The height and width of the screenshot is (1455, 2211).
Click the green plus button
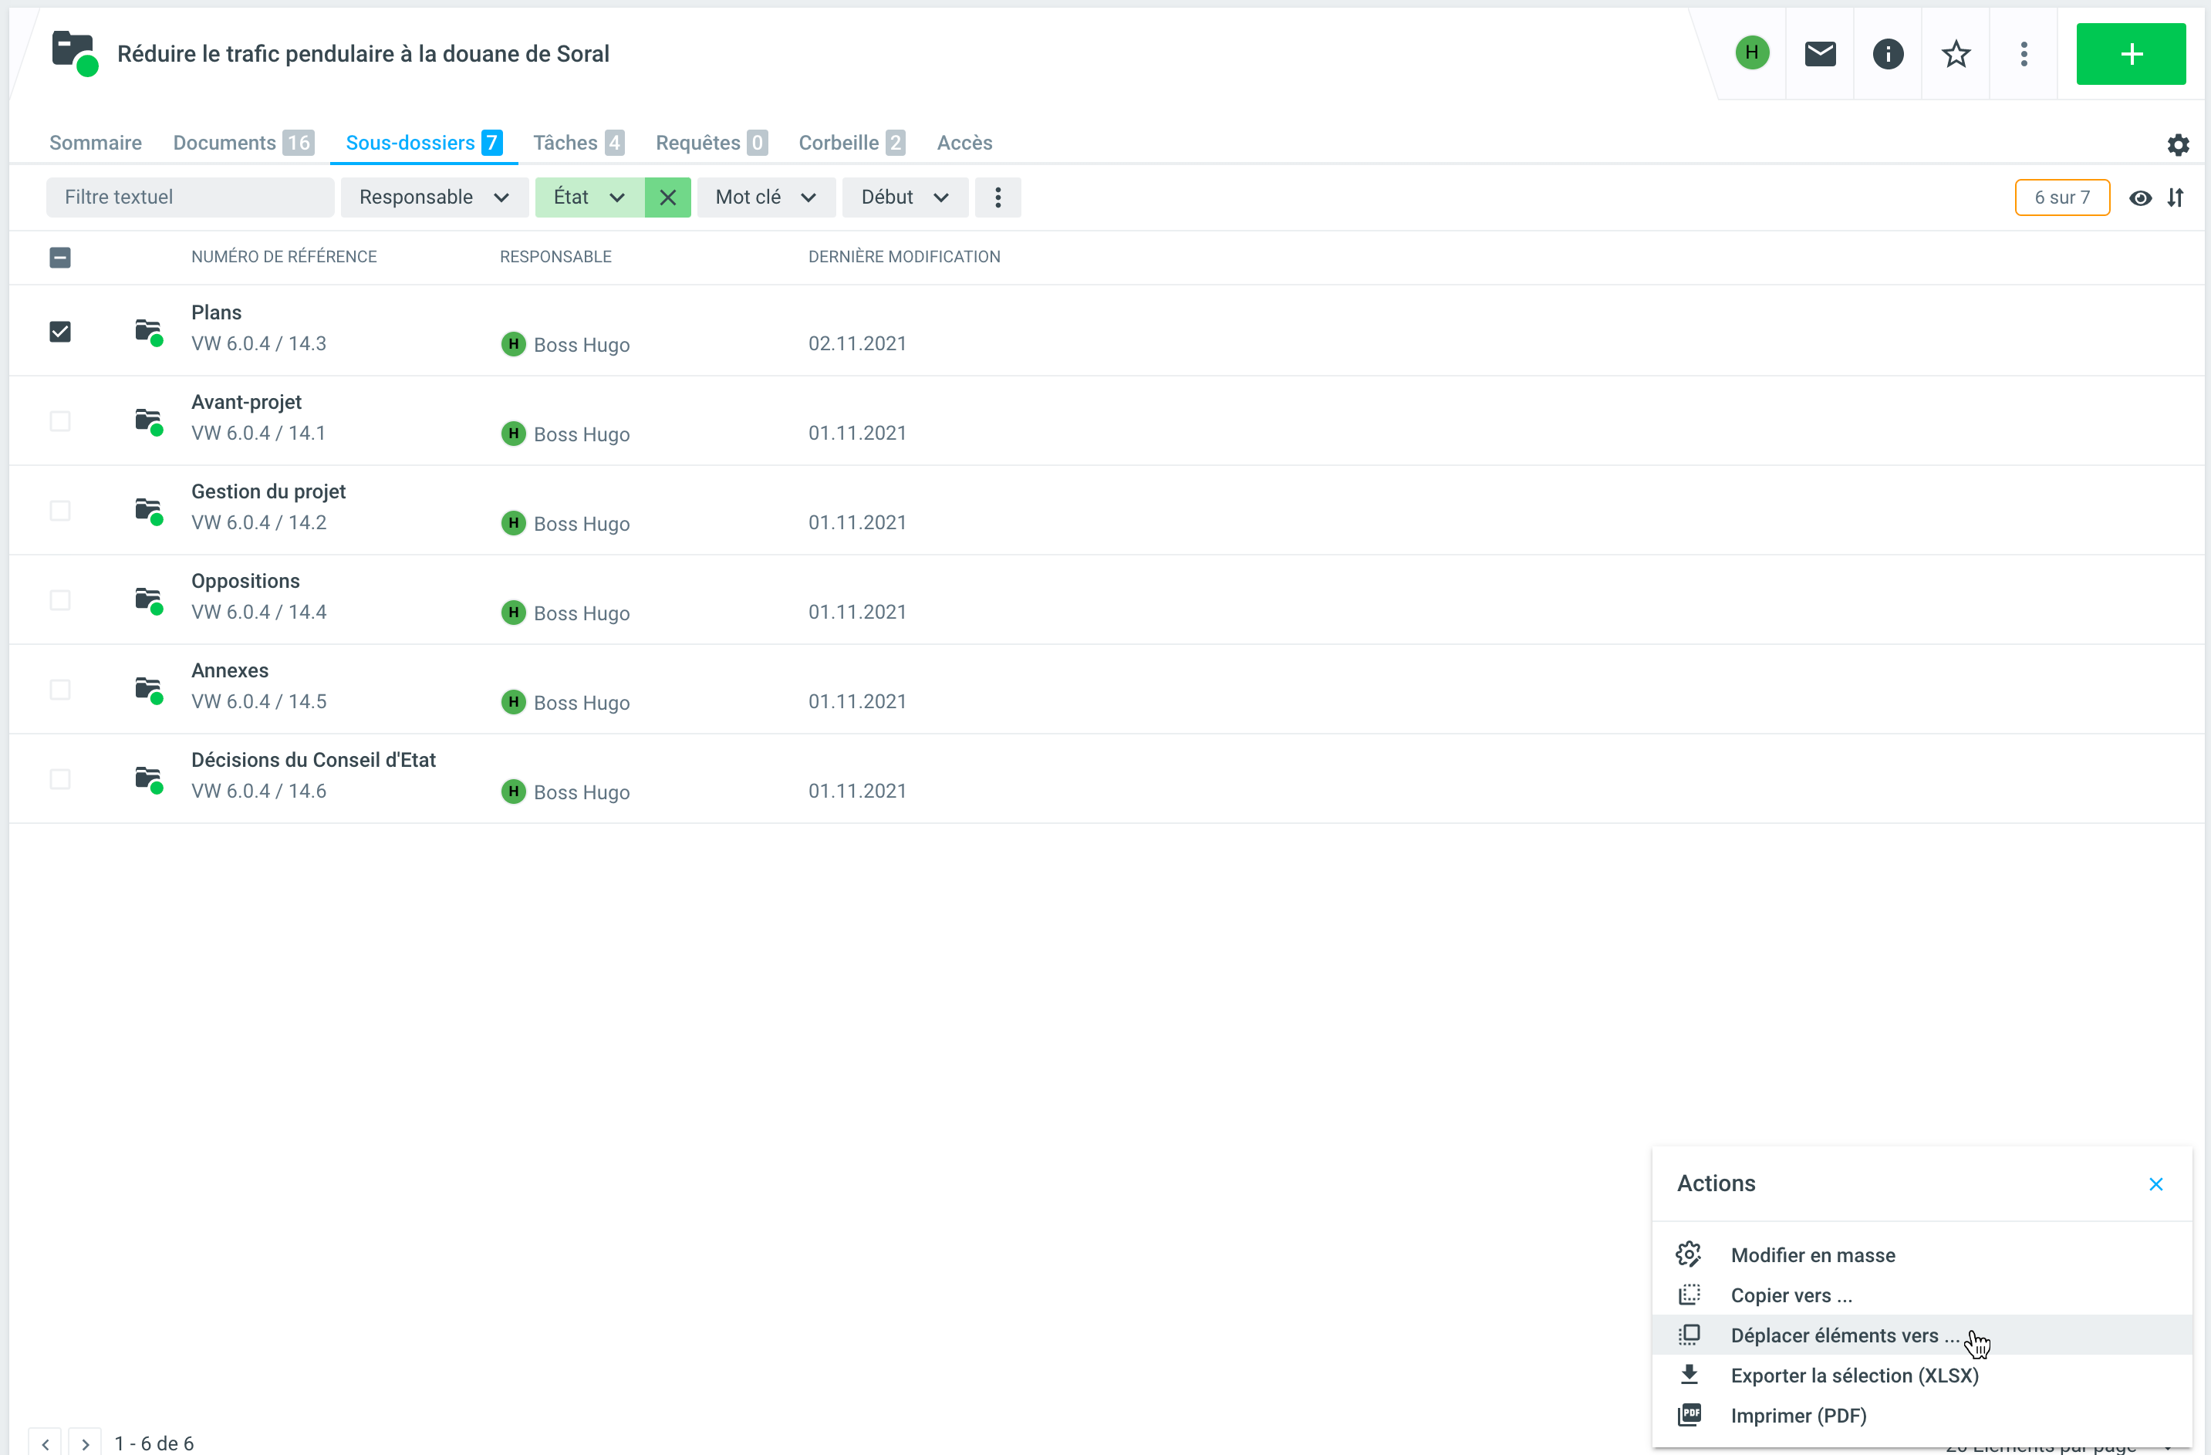pos(2130,54)
